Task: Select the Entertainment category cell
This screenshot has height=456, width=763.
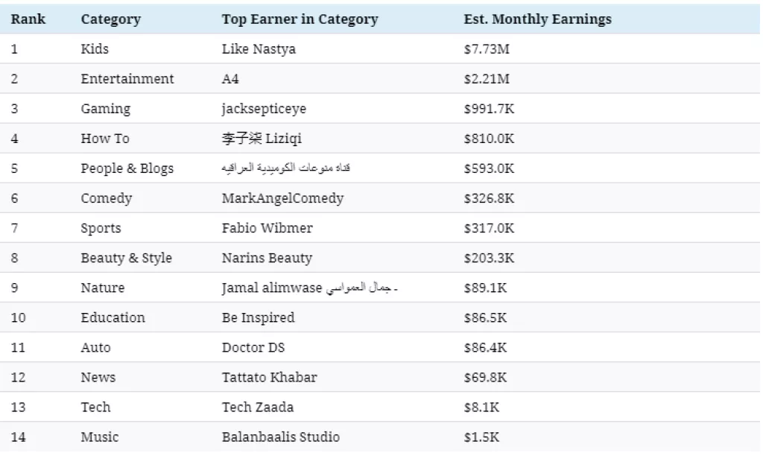Action: tap(127, 79)
